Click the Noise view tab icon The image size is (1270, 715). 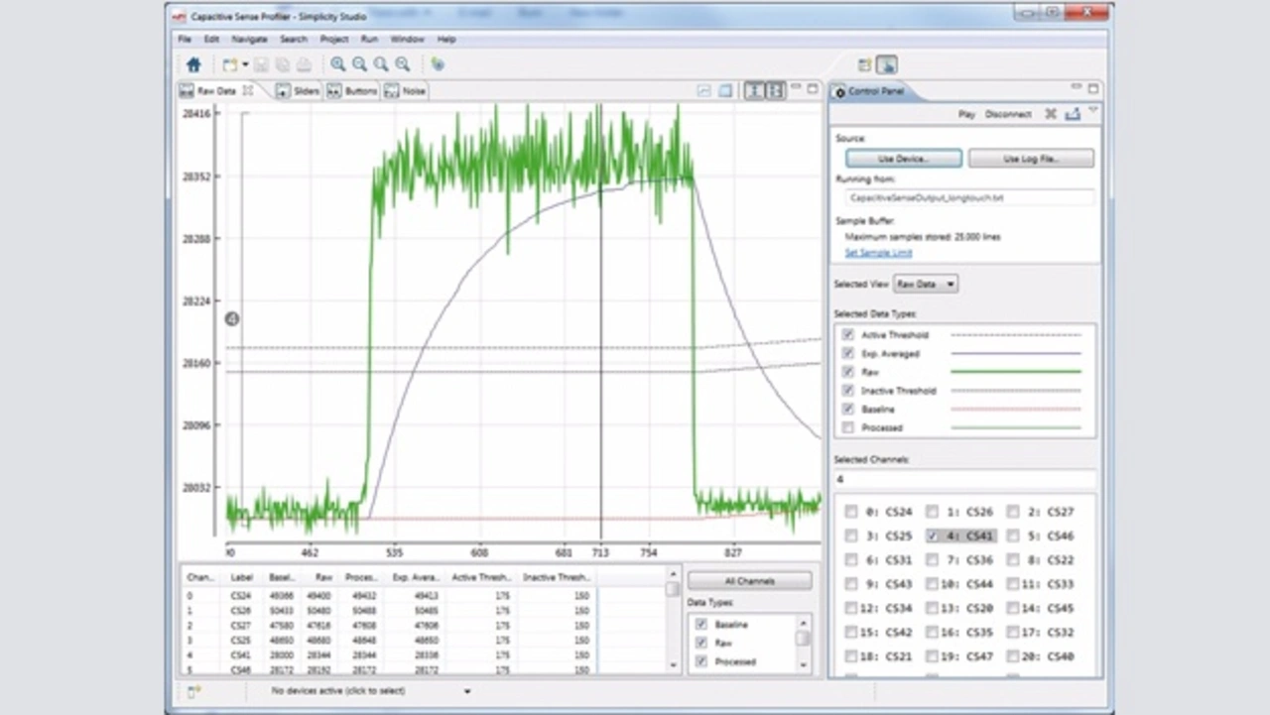(392, 91)
